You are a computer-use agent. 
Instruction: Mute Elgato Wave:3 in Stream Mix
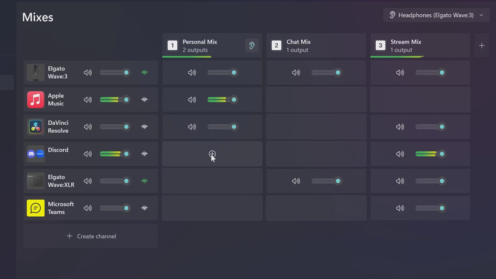click(400, 73)
